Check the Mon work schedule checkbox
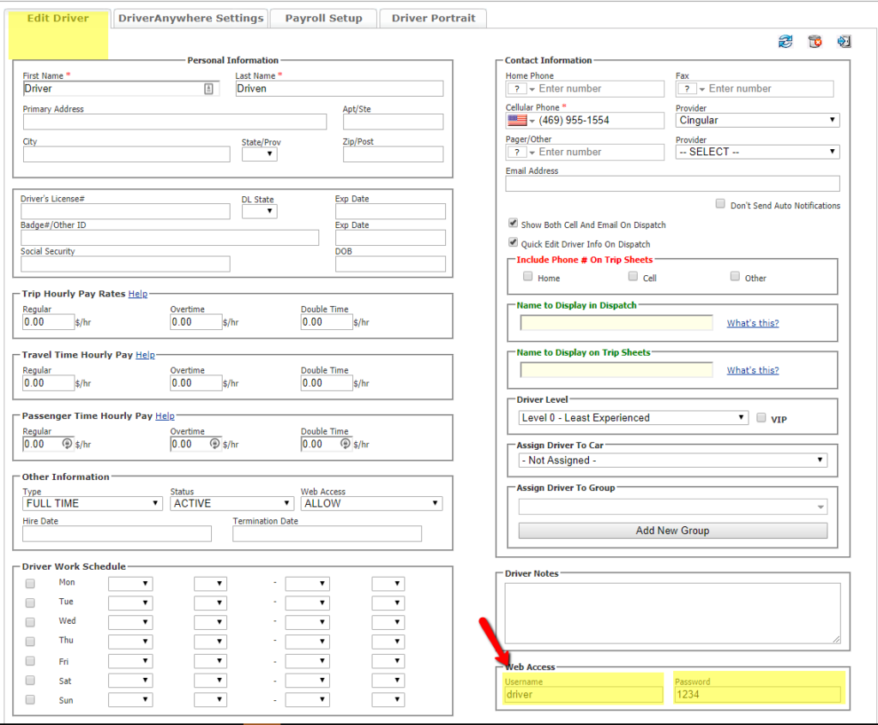878x725 pixels. (x=31, y=583)
